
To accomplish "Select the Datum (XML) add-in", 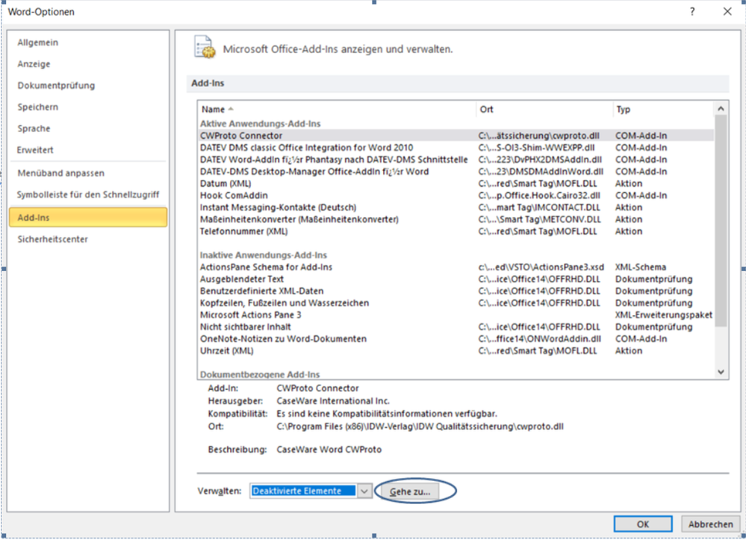I will (x=456, y=183).
